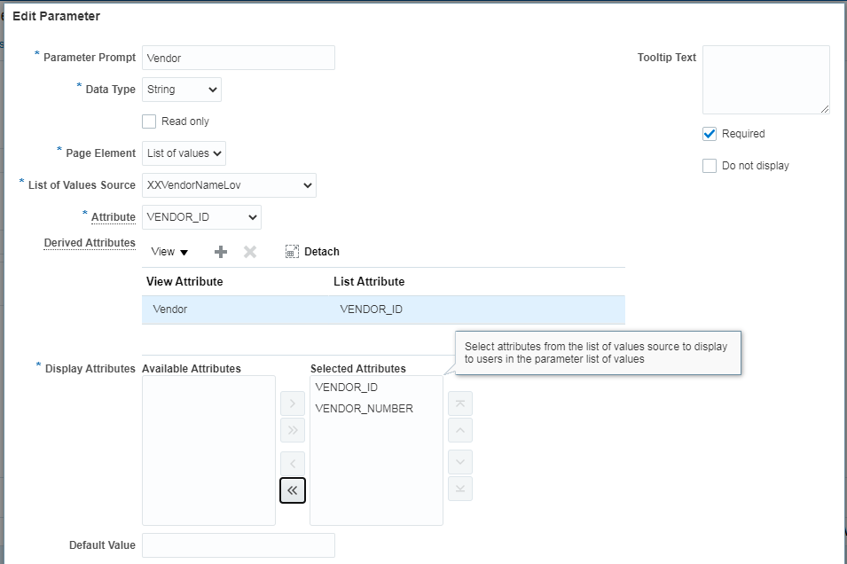
Task: Click the add derived attribute plus icon
Action: click(221, 252)
